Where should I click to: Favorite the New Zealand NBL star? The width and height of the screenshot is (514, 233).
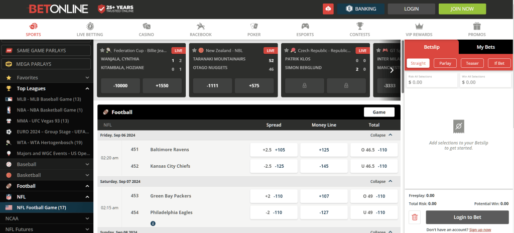click(194, 51)
